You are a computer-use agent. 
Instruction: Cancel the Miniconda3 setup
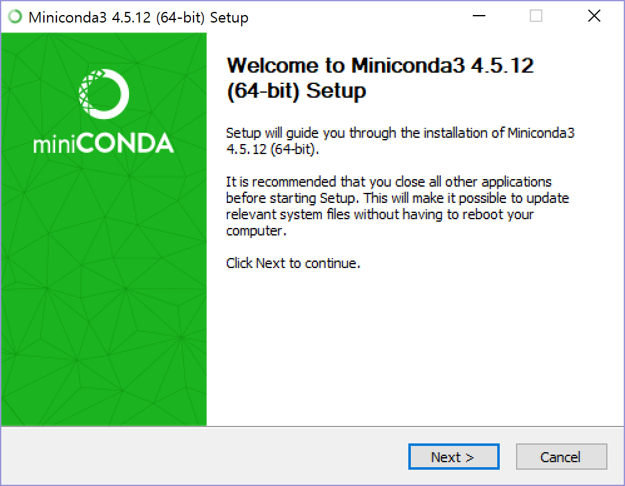point(561,457)
